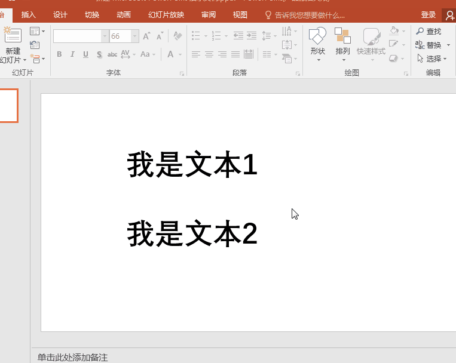Click the Sign in (登录) button

(428, 15)
